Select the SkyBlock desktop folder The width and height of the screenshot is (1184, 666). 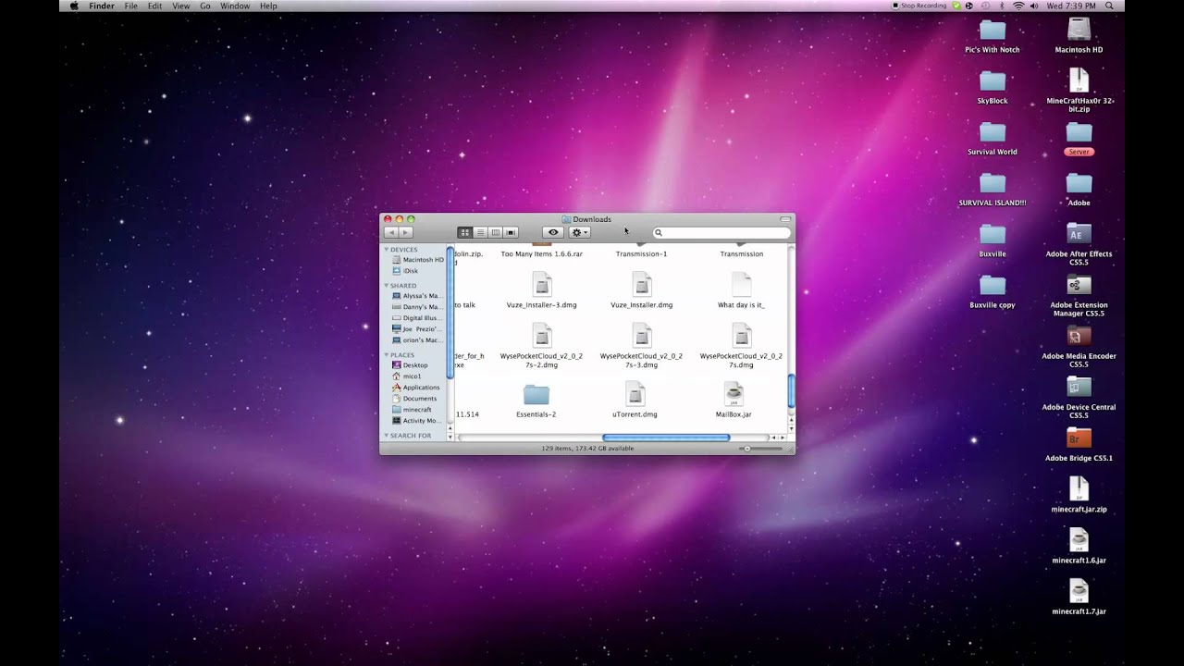993,81
